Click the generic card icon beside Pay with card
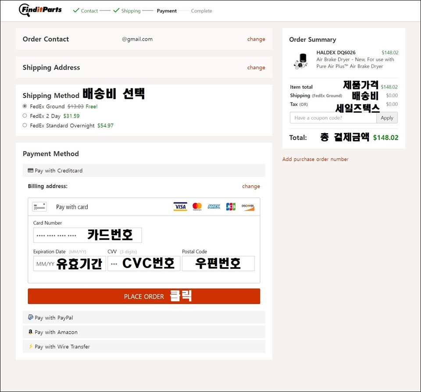421x392 pixels. (39, 207)
